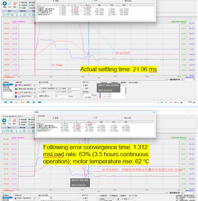Click the red channel color swatch
198x201 pixels.
[16, 93]
